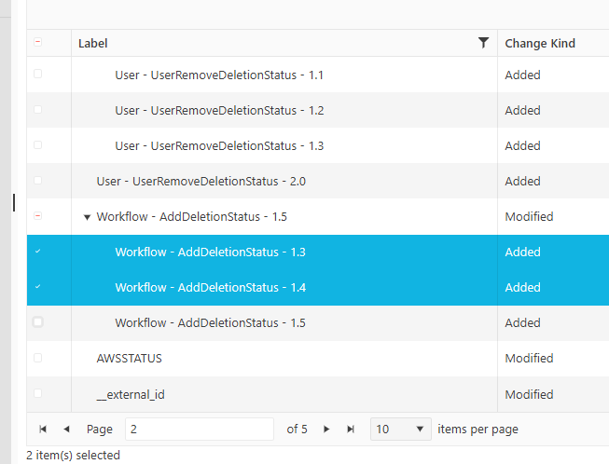Uncheck Workflow - AddDeletionStatus - 1.4 row checkbox
Screen dimensions: 609x464
point(38,287)
